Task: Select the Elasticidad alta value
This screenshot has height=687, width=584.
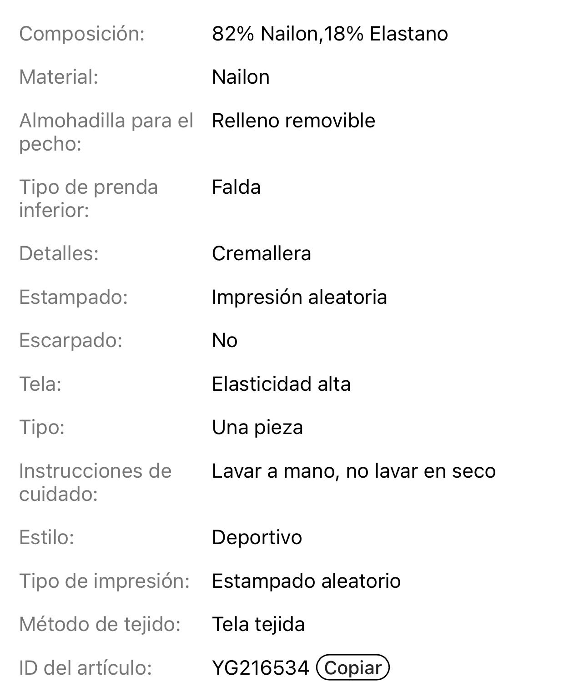Action: [281, 384]
